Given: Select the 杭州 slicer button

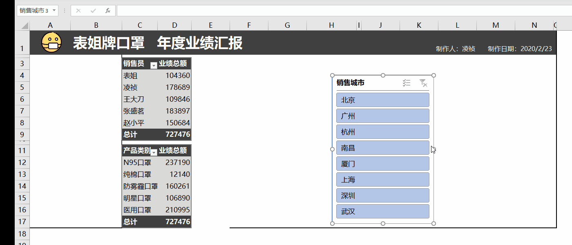Looking at the screenshot, I should (x=382, y=131).
